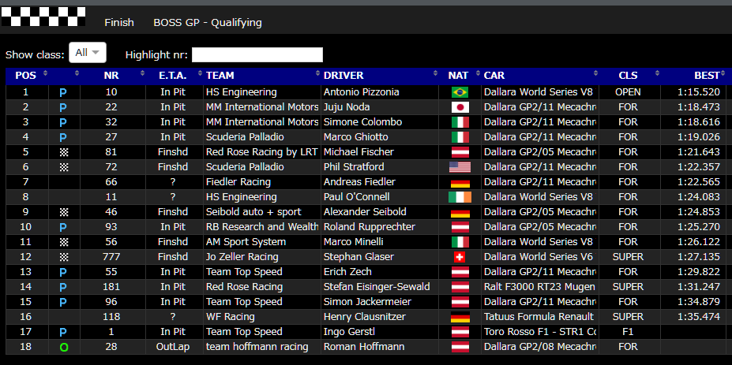The width and height of the screenshot is (732, 365).
Task: Click Tatuus Formula Renault car cell
Action: (x=539, y=317)
